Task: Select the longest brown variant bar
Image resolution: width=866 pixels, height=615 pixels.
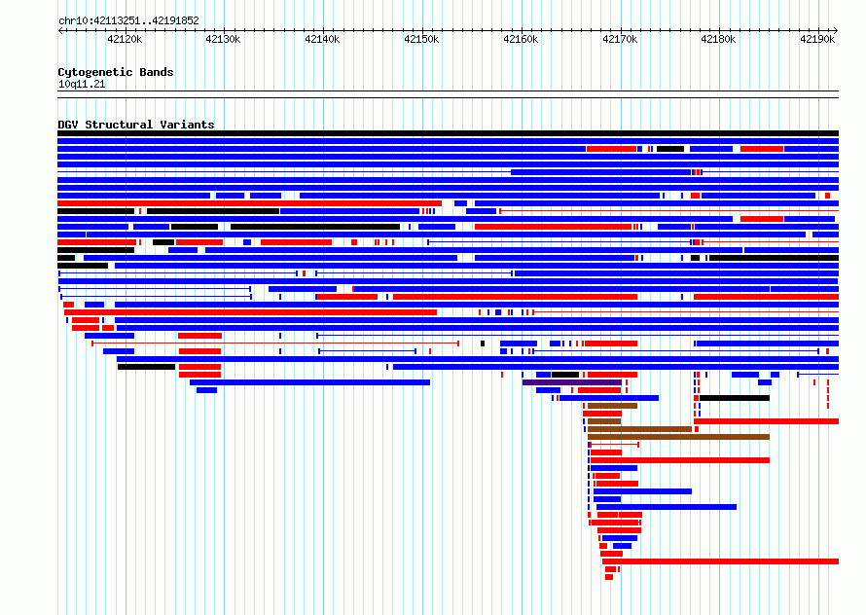Action: (x=679, y=437)
